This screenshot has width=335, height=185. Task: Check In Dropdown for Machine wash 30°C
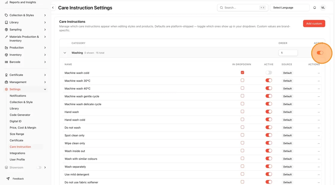[242, 80]
